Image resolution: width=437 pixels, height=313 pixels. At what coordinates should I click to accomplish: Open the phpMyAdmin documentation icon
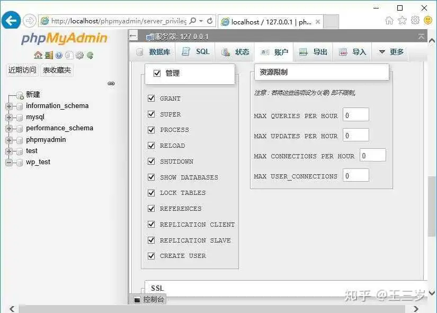click(x=59, y=55)
